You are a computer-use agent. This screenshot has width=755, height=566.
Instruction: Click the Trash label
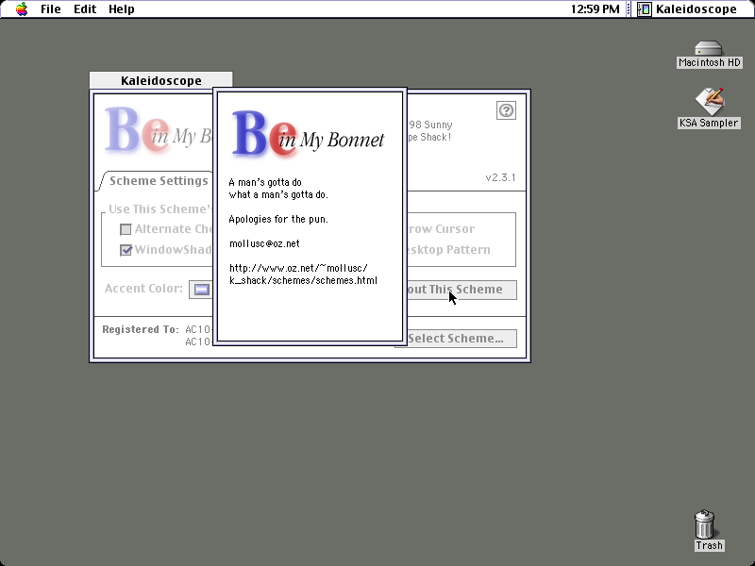click(709, 545)
